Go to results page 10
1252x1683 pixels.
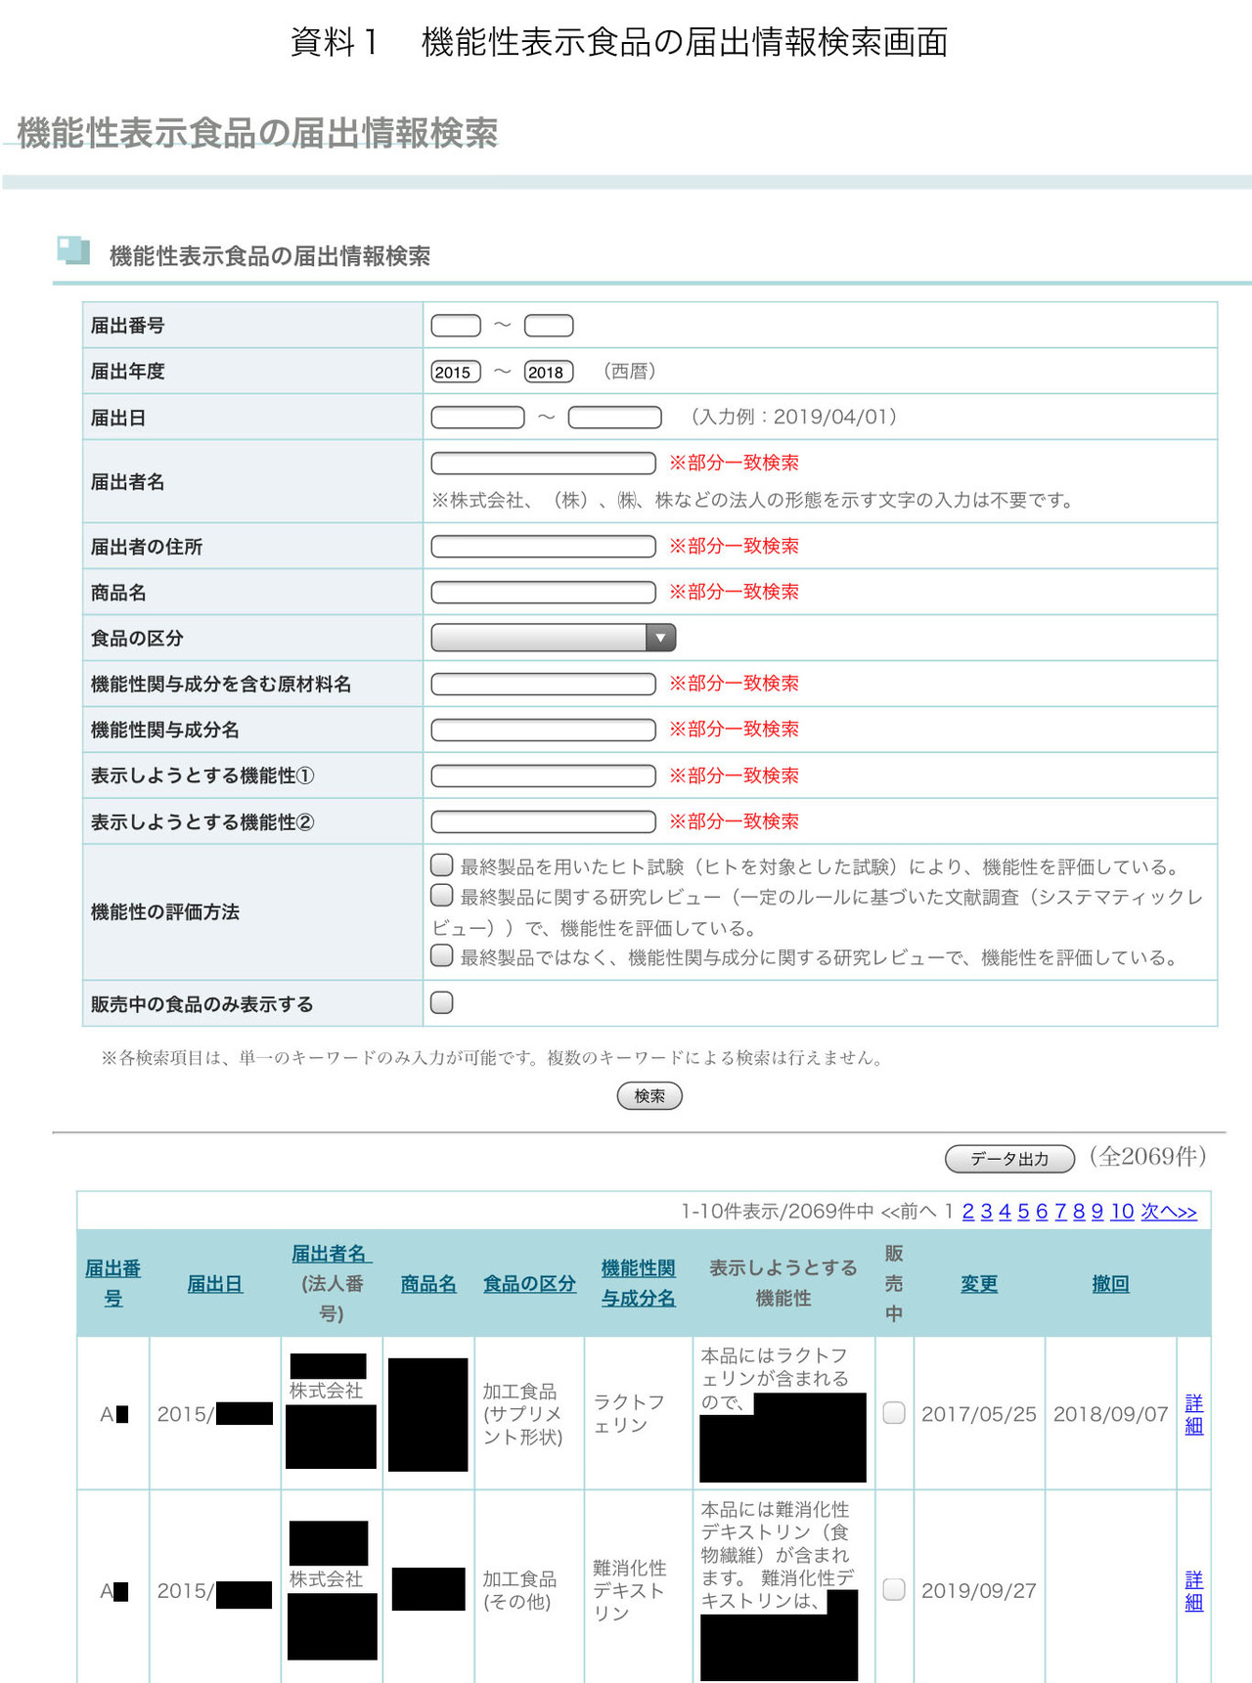point(1122,1212)
